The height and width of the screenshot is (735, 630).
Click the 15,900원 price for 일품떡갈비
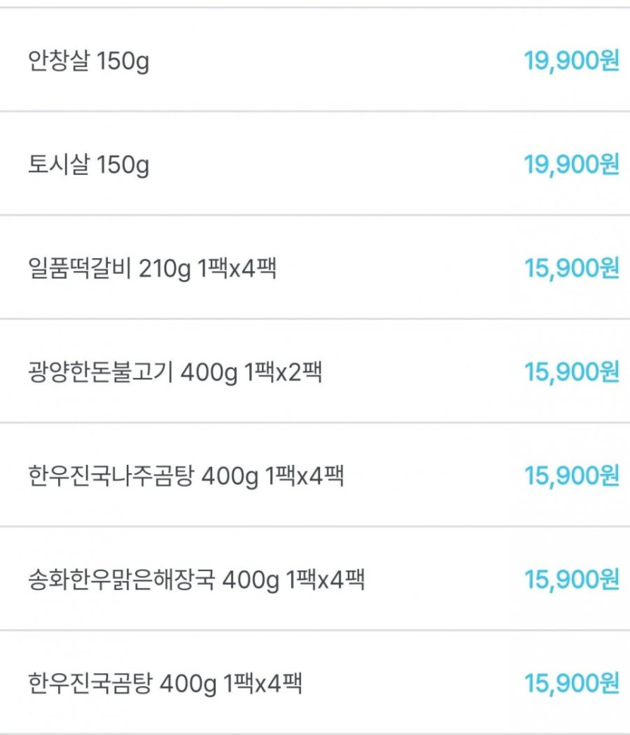571,269
